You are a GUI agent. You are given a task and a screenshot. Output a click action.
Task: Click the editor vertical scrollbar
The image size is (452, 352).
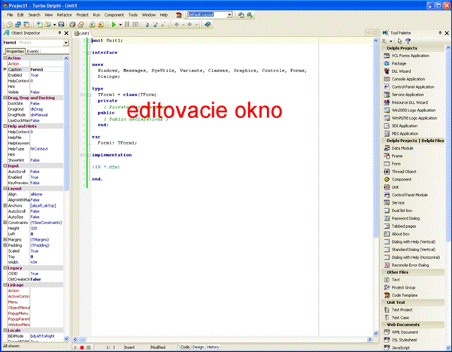point(375,187)
